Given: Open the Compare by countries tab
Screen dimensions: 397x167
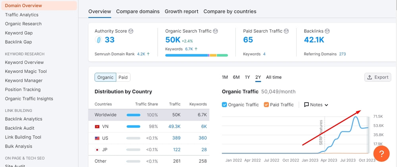Looking at the screenshot, I should (230, 12).
